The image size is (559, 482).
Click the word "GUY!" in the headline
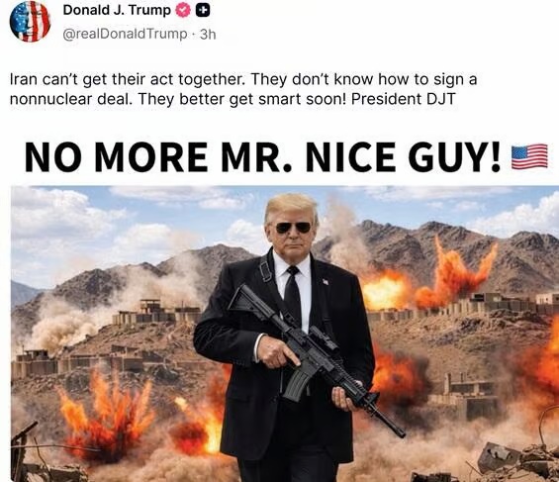tap(454, 157)
